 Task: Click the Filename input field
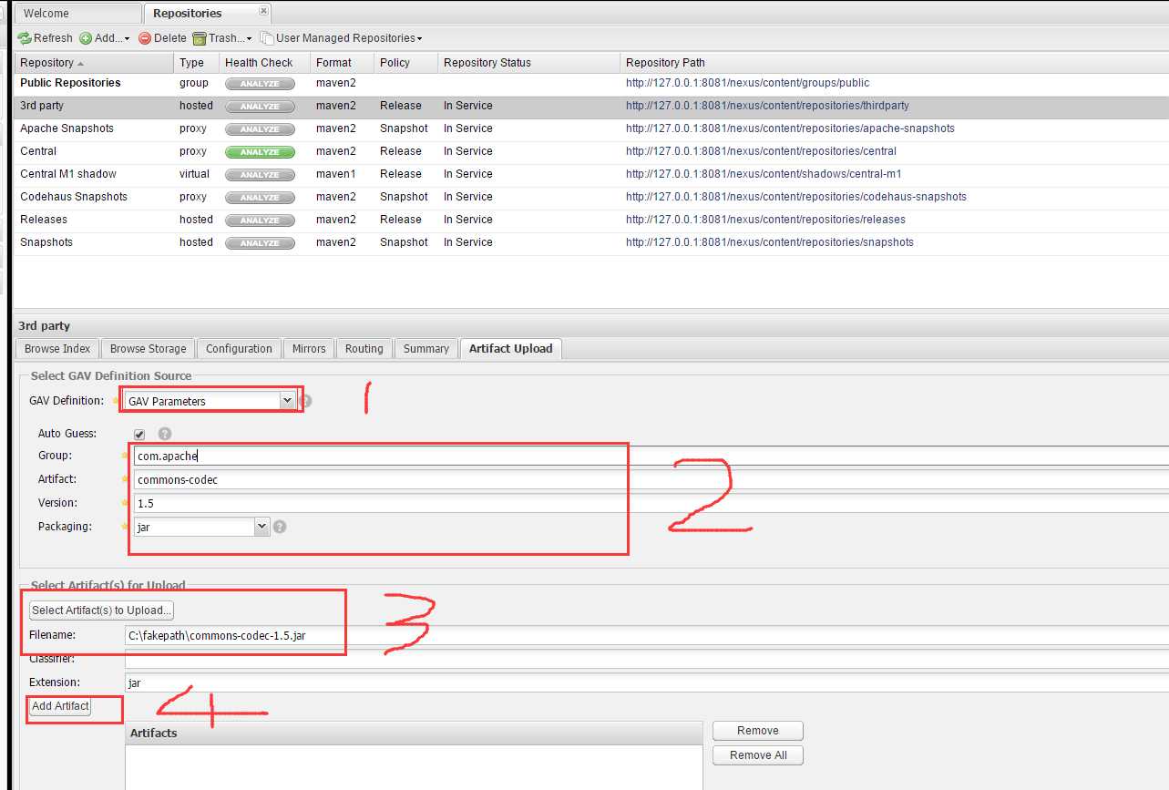point(646,635)
